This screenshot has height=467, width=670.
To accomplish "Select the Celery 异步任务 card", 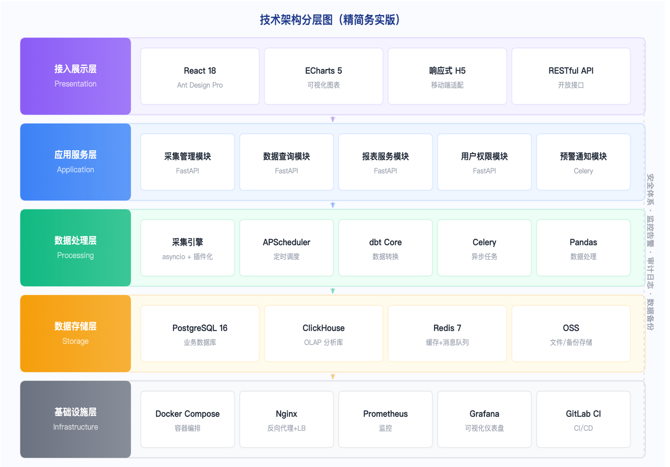I will 485,248.
